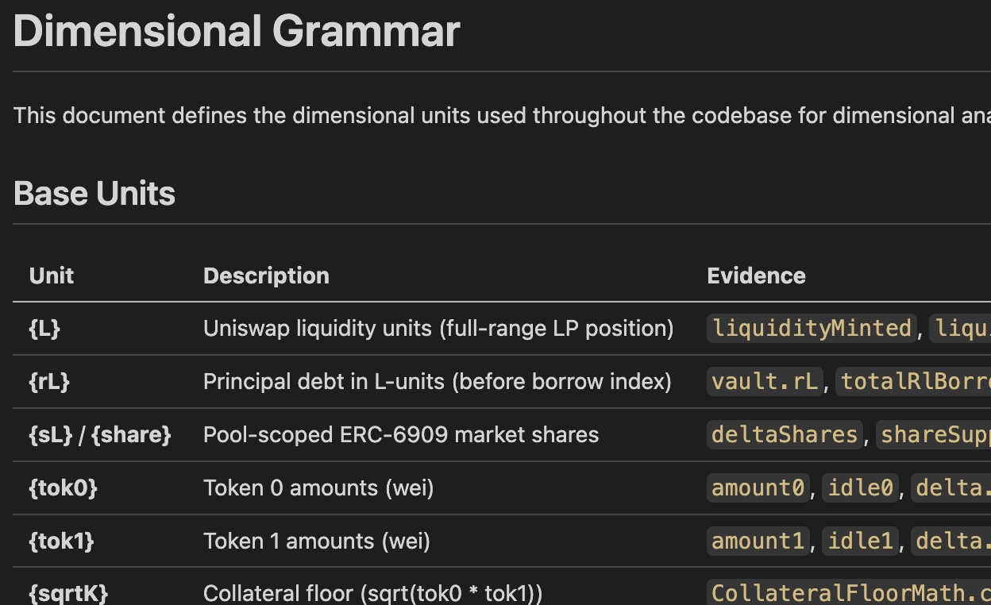This screenshot has width=991, height=605.
Task: Select the {L} unit cell
Action: coord(44,329)
